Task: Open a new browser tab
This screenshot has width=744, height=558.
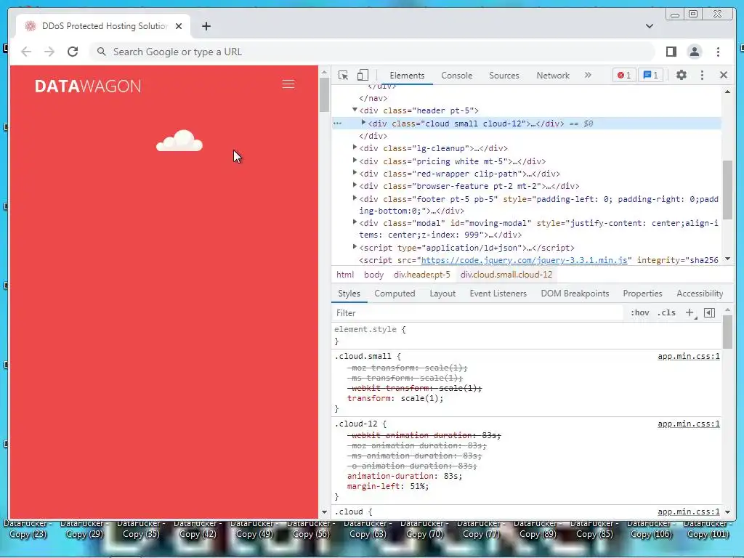Action: click(x=206, y=26)
